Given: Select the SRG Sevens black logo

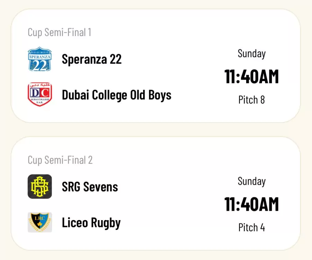Looking at the screenshot, I should pos(40,187).
